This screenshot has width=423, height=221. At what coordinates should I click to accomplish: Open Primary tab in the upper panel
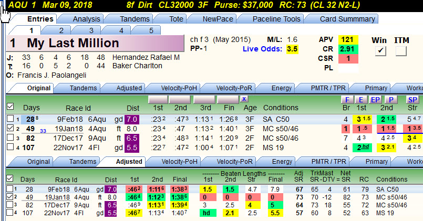click(x=376, y=88)
